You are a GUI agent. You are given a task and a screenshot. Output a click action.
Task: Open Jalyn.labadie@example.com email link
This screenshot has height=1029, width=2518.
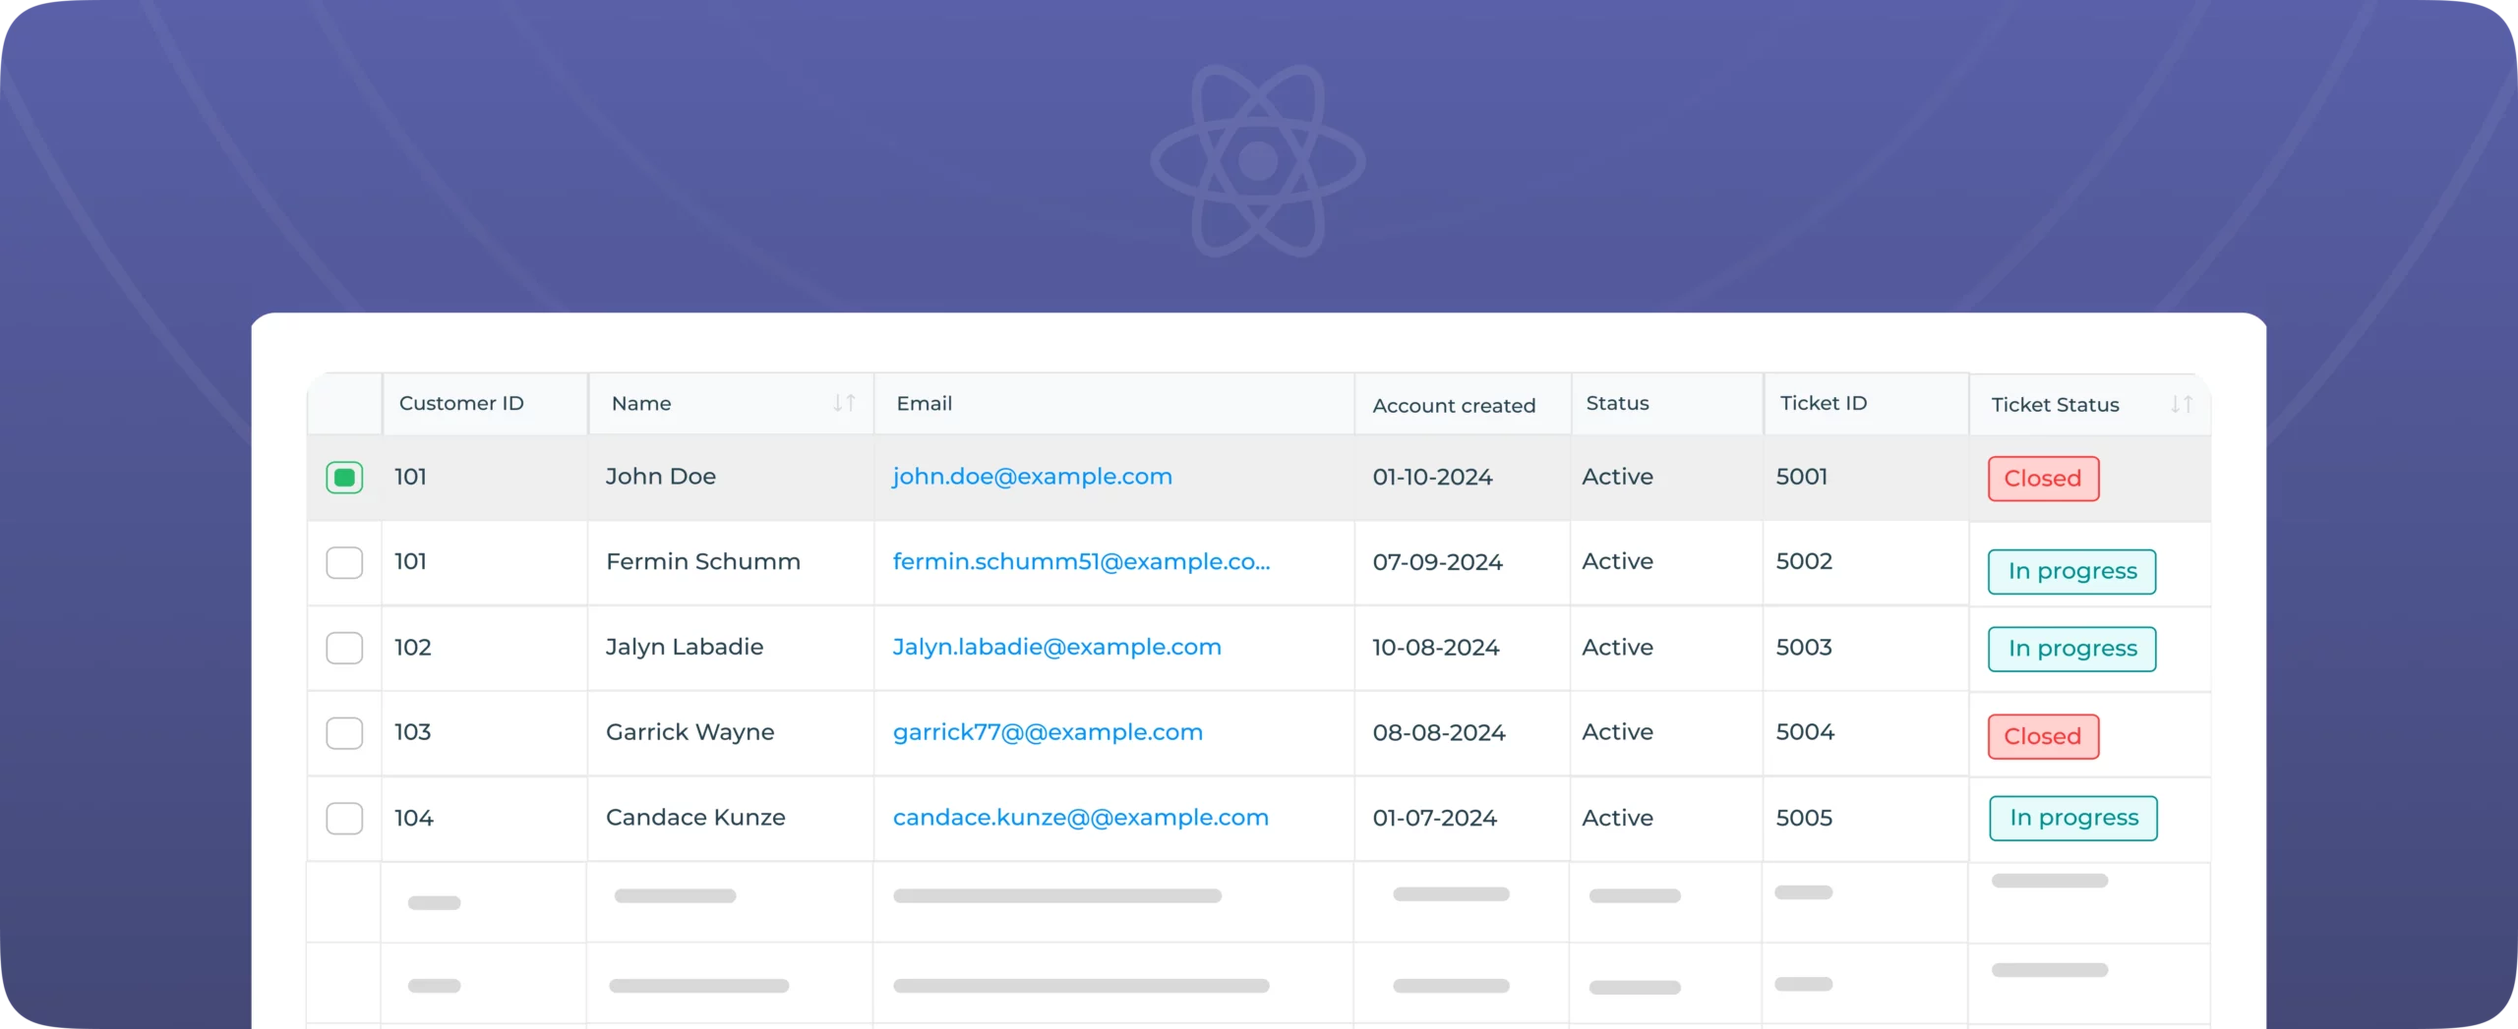pyautogui.click(x=1056, y=648)
